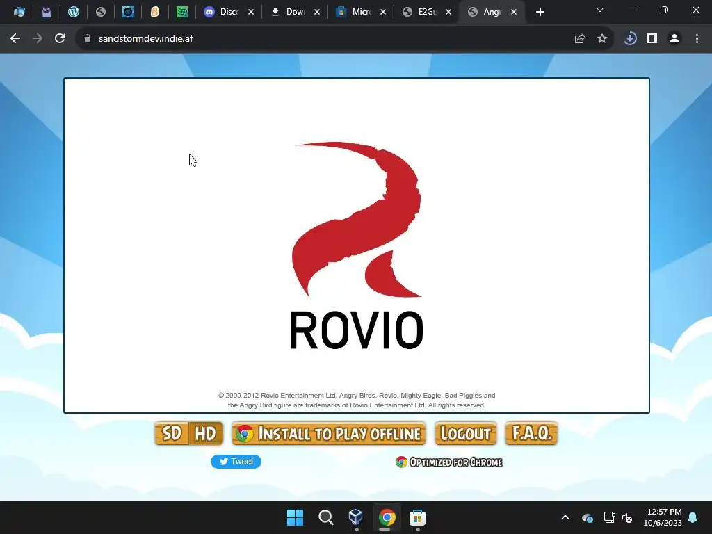Image resolution: width=712 pixels, height=534 pixels.
Task: Click the Tweet button
Action: (236, 462)
